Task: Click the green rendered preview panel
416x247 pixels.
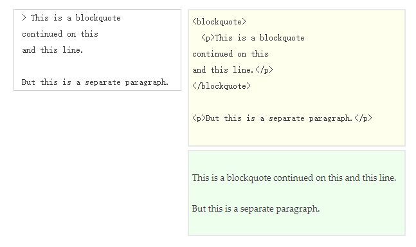Action: coord(296,193)
